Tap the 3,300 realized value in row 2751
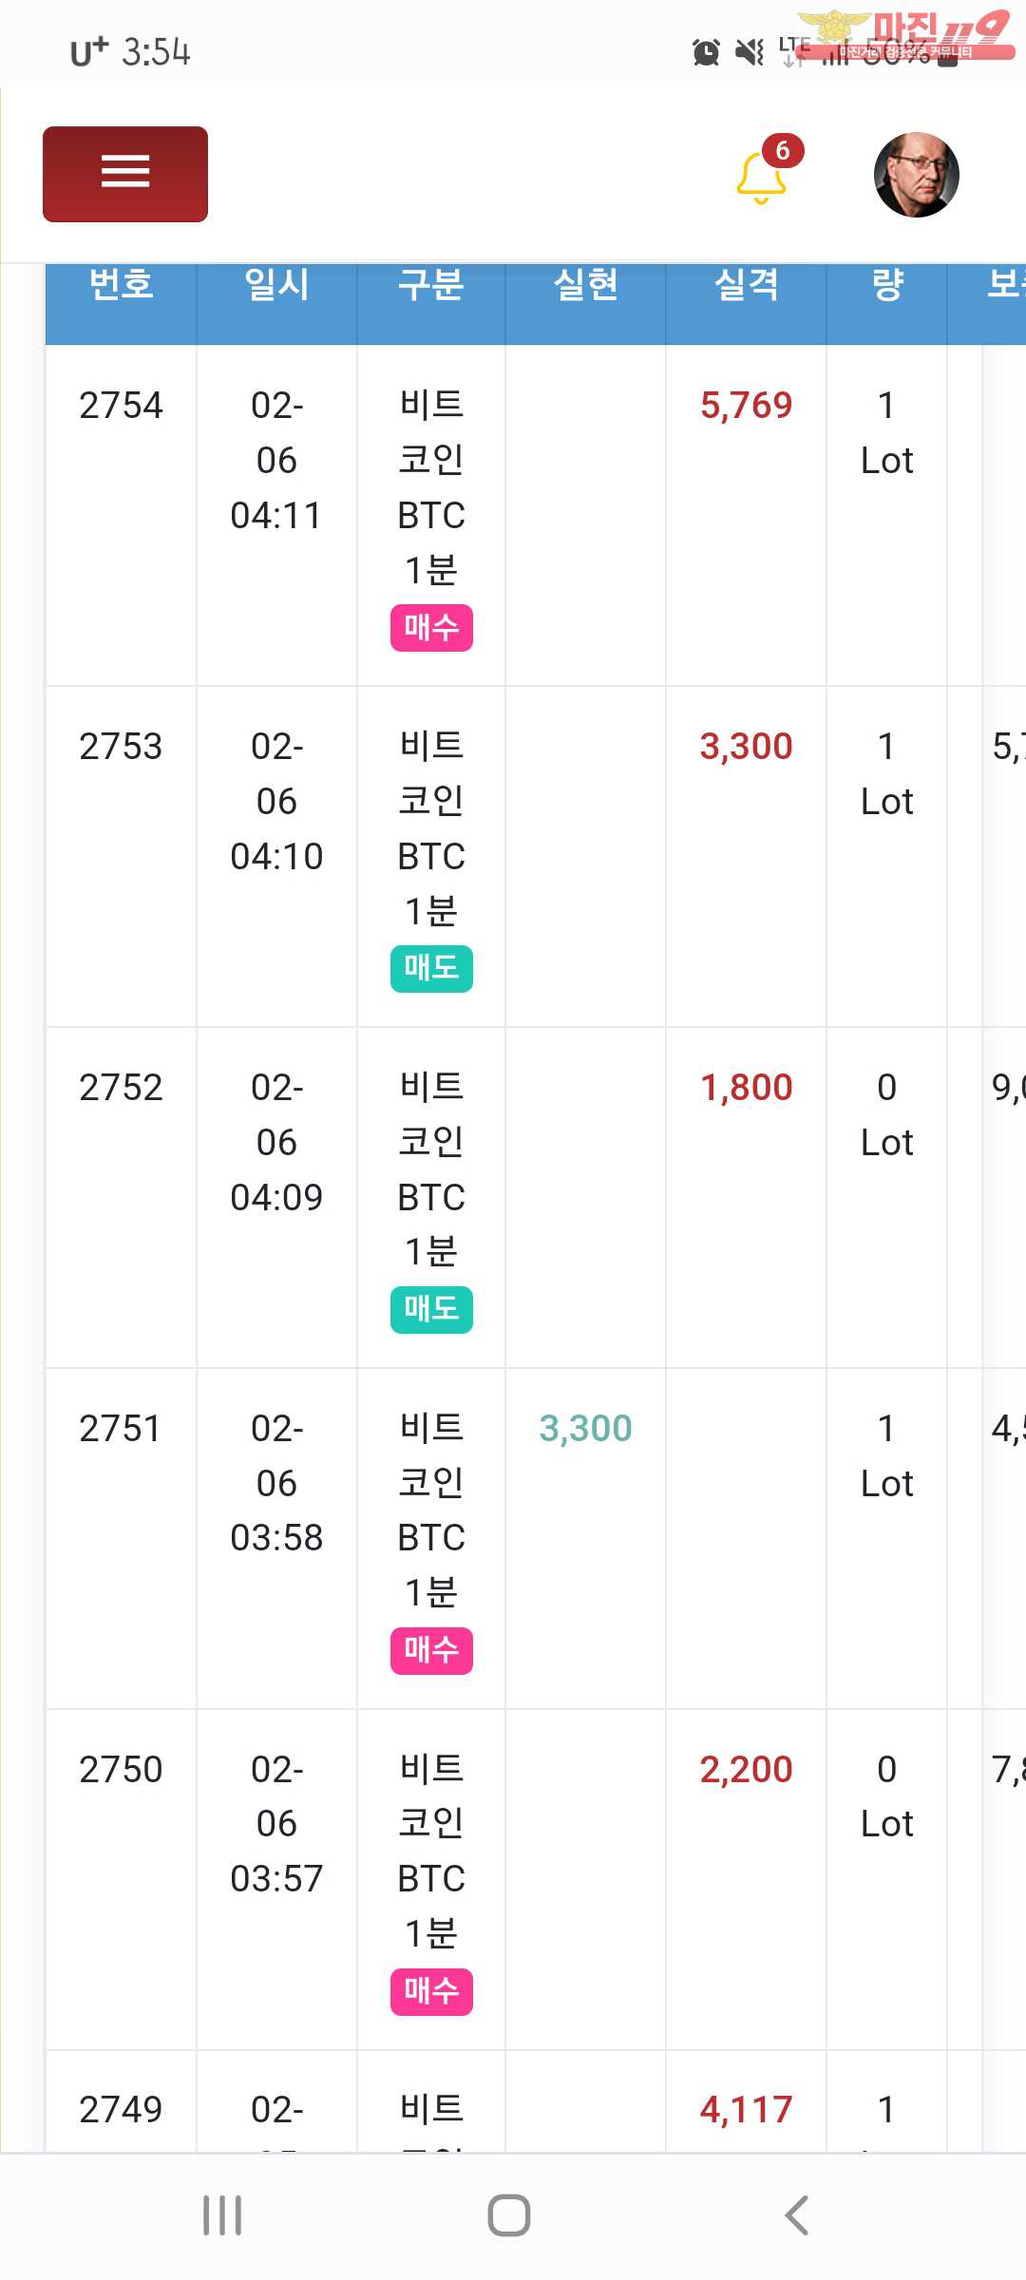The image size is (1026, 2280). click(585, 1429)
